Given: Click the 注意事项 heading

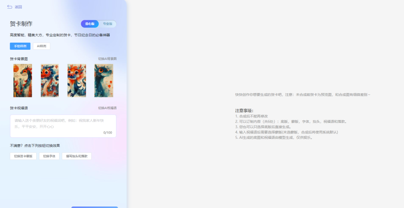Looking at the screenshot, I should click(244, 111).
